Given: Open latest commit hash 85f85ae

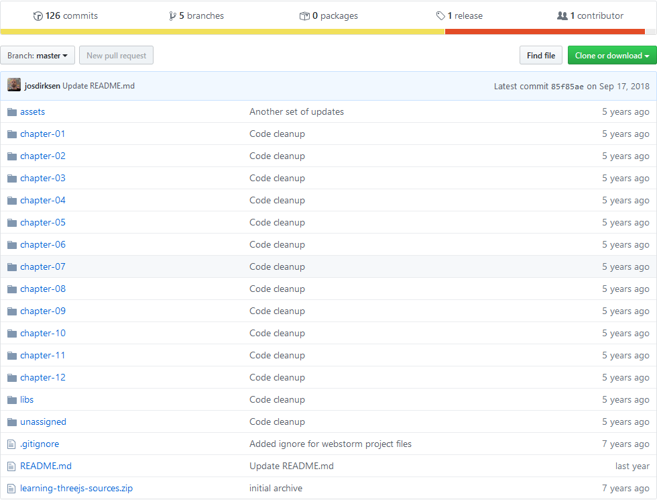Looking at the screenshot, I should [x=567, y=87].
